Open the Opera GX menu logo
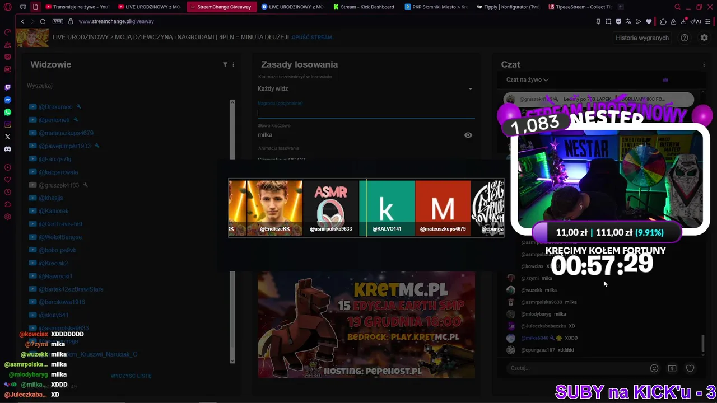 8,7
